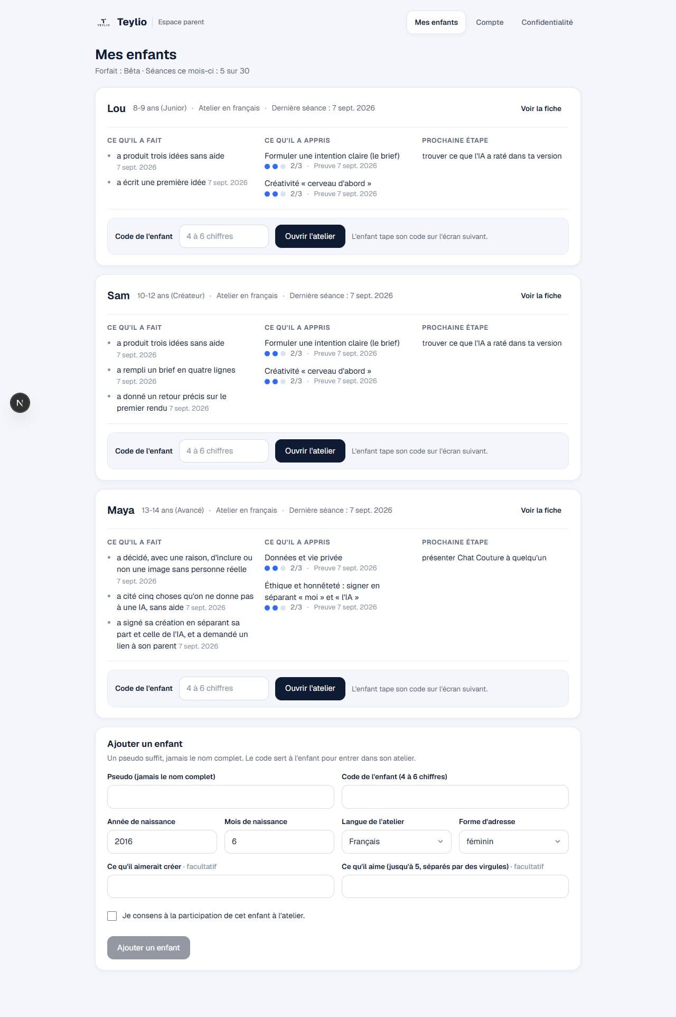
Task: Open the Confidentialité tab
Action: [547, 22]
